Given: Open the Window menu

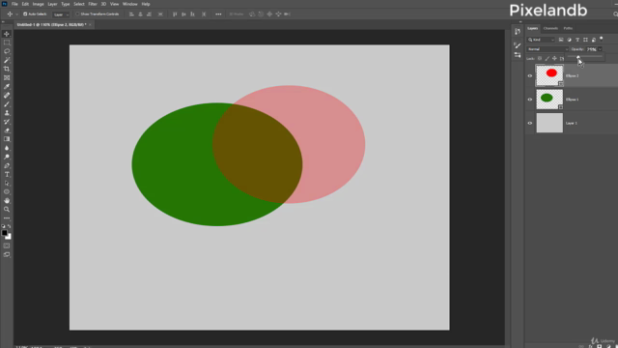Looking at the screenshot, I should [129, 4].
